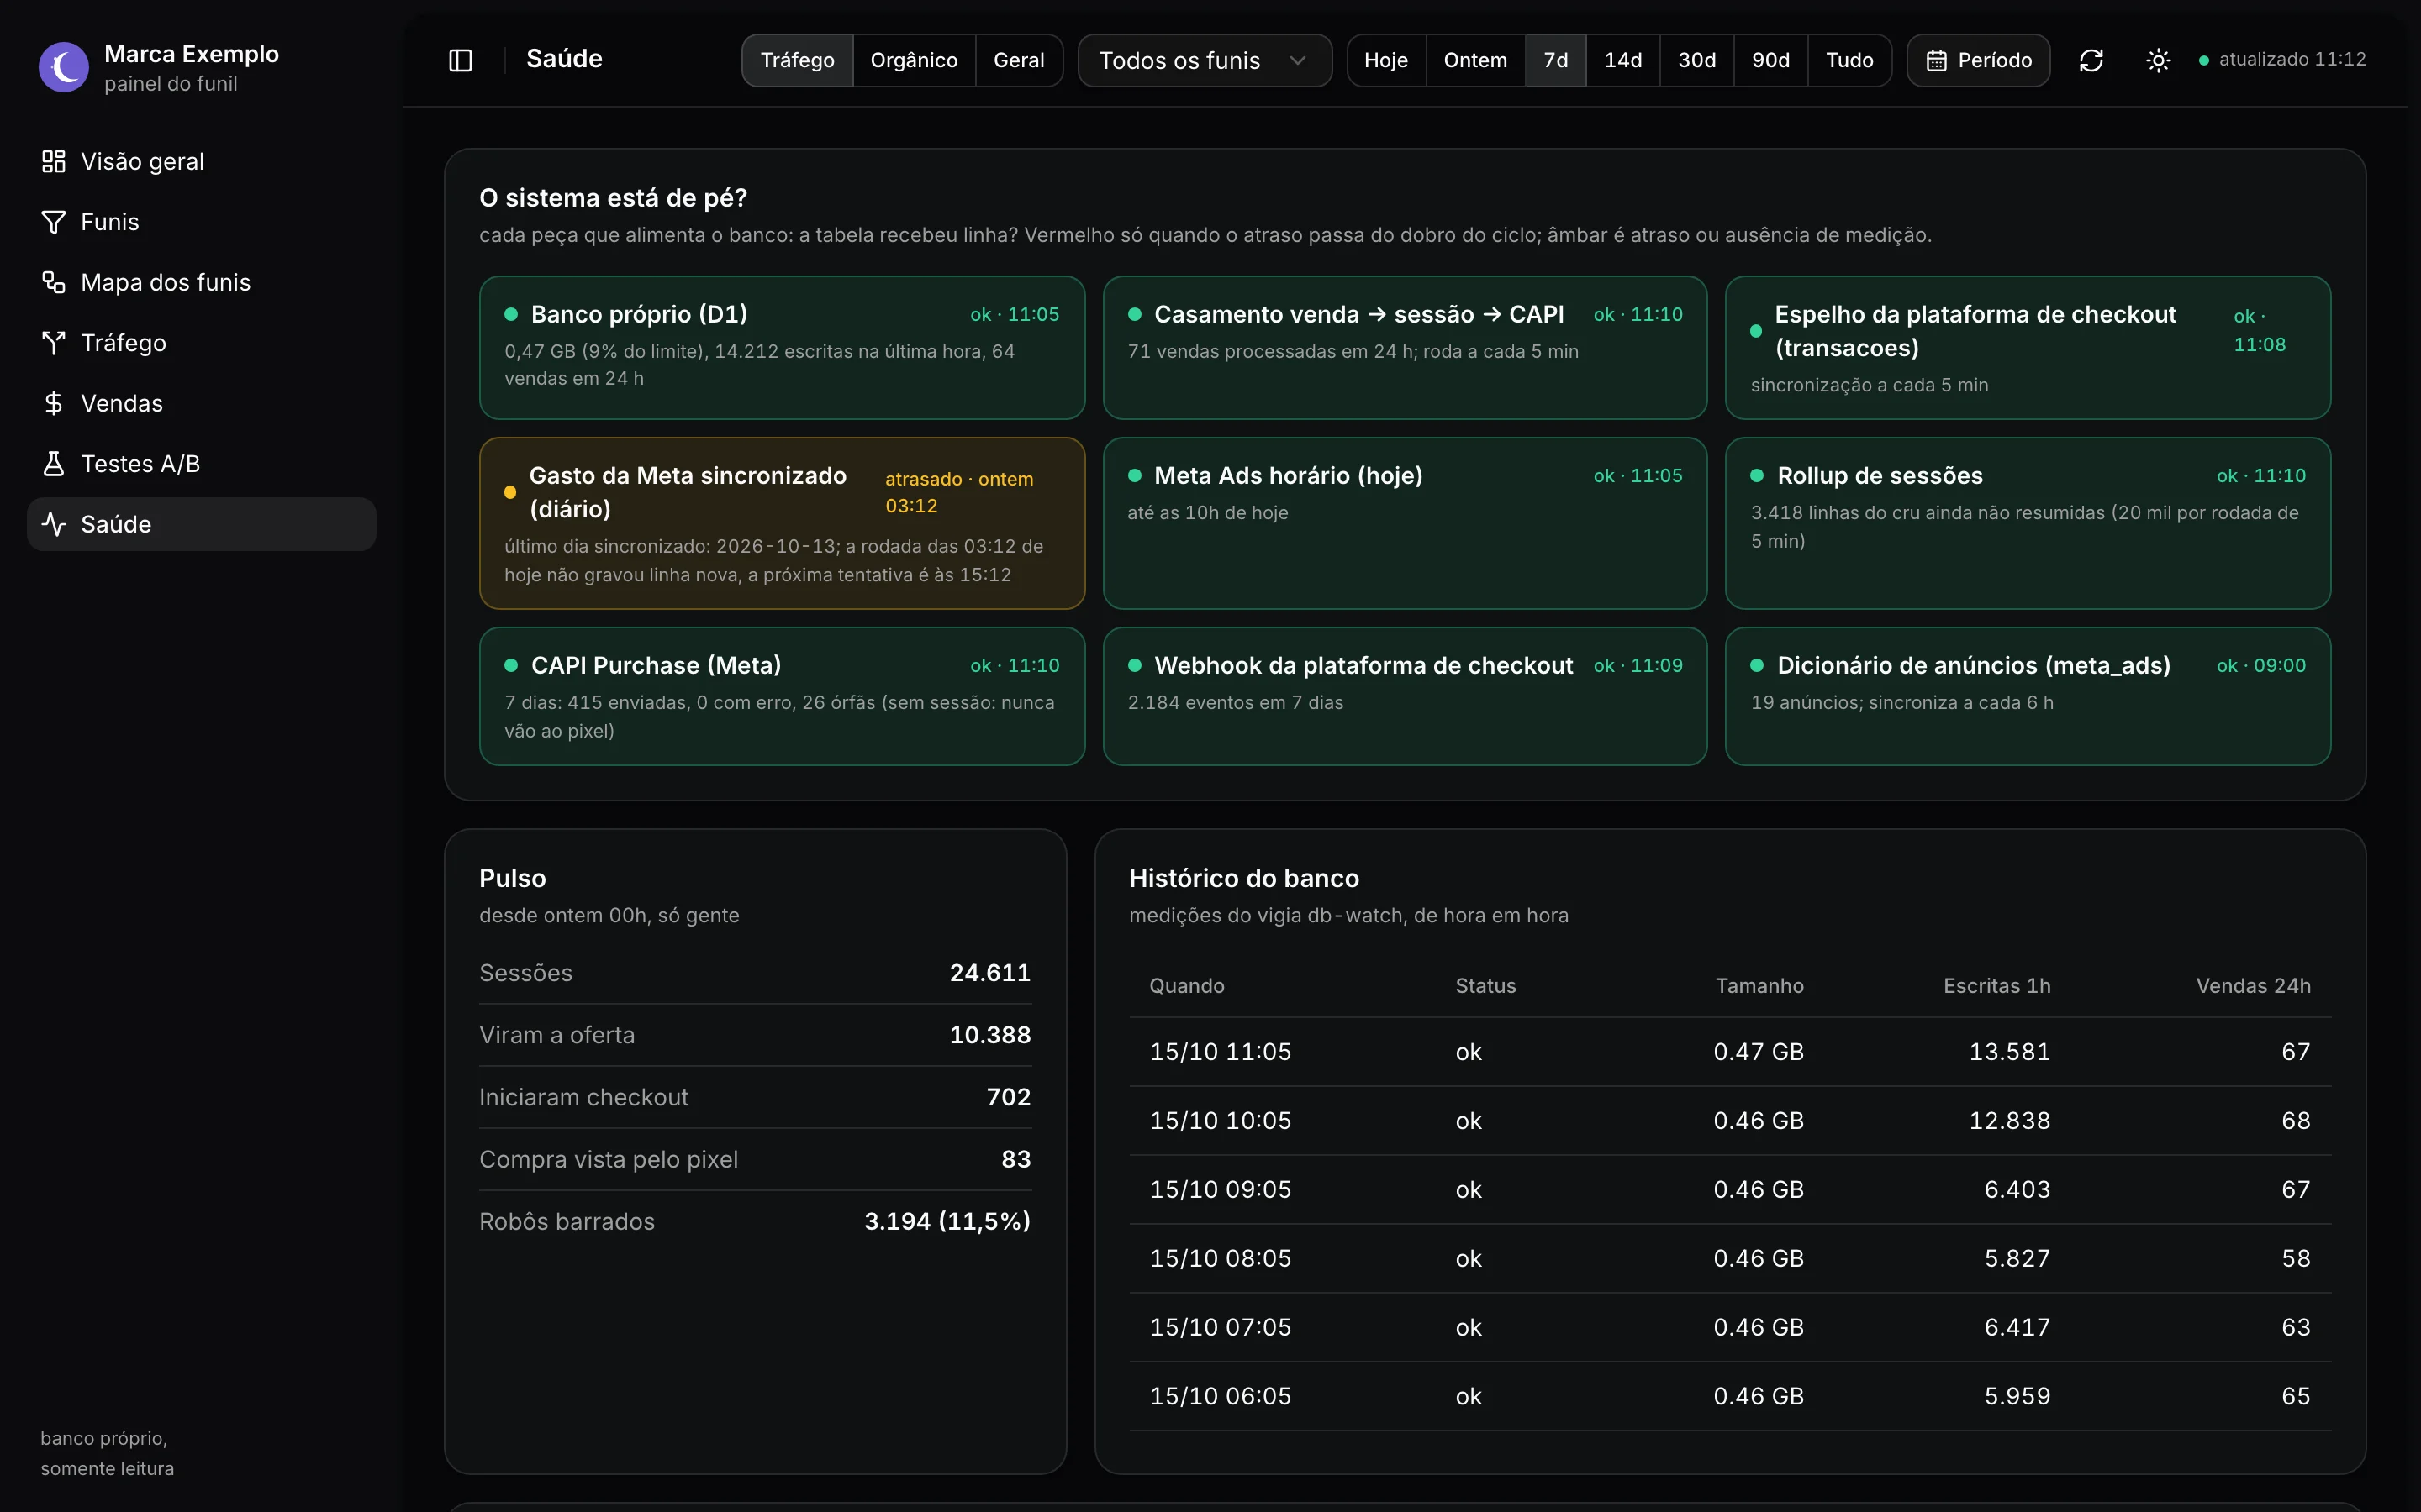The width and height of the screenshot is (2421, 1512).
Task: Click the Dicionário de anúncios (meta_ads) card
Action: click(2028, 696)
